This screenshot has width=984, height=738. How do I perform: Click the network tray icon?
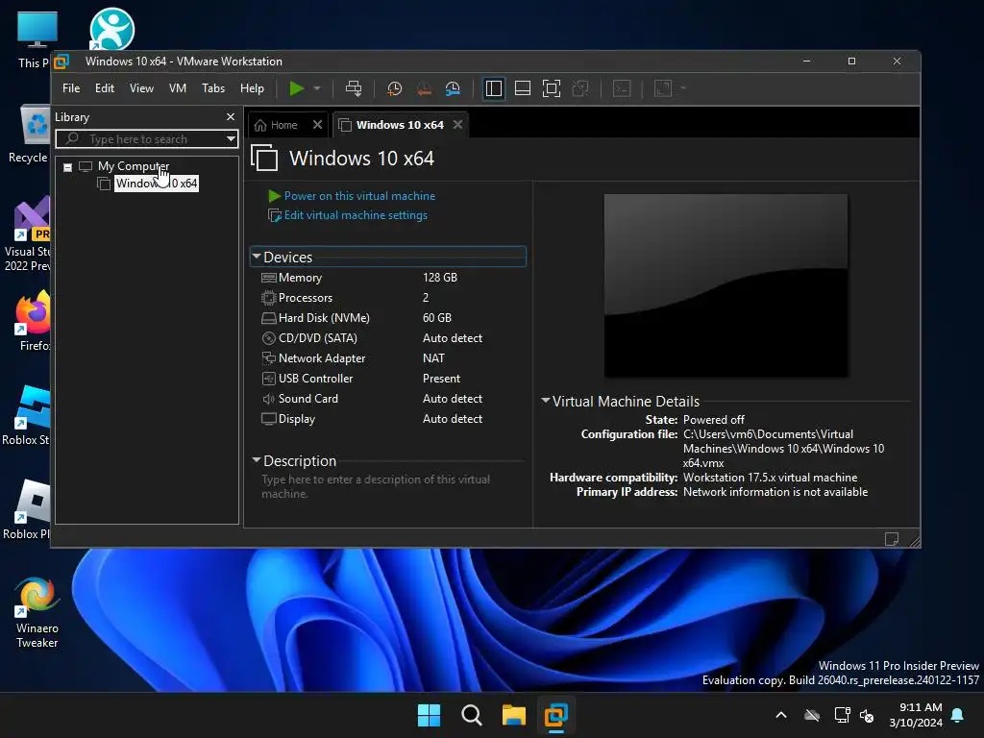[842, 715]
